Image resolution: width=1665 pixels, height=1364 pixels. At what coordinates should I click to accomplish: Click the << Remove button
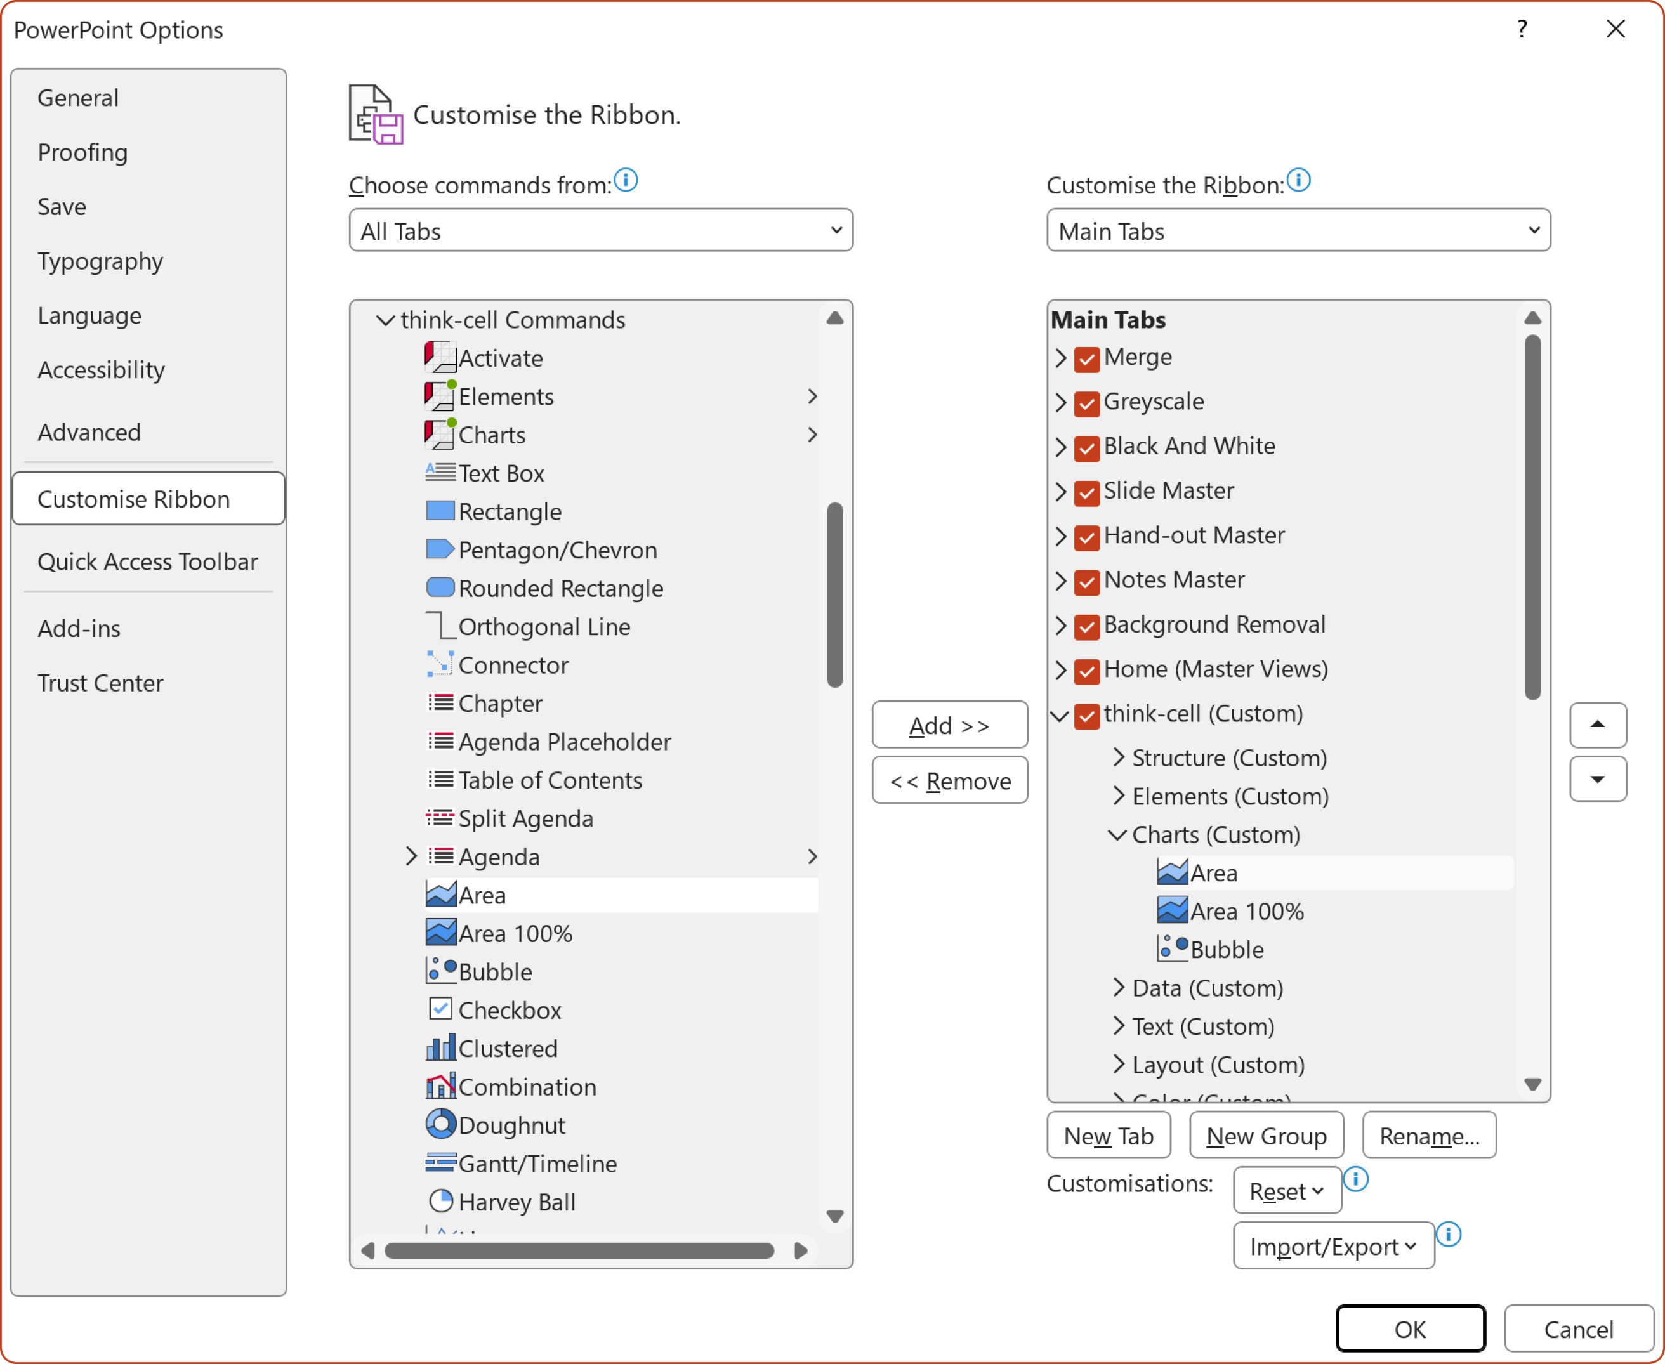(949, 780)
